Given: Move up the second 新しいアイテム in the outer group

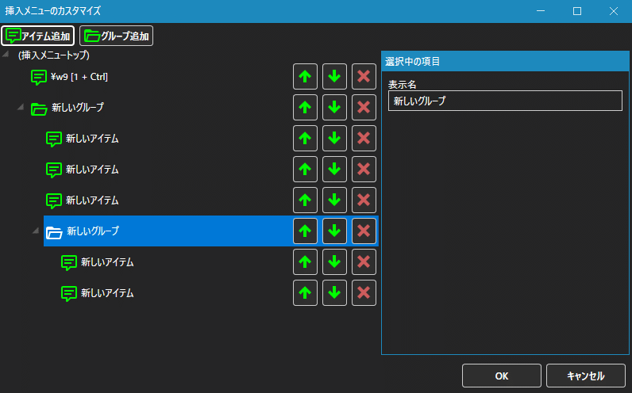Looking at the screenshot, I should [305, 170].
